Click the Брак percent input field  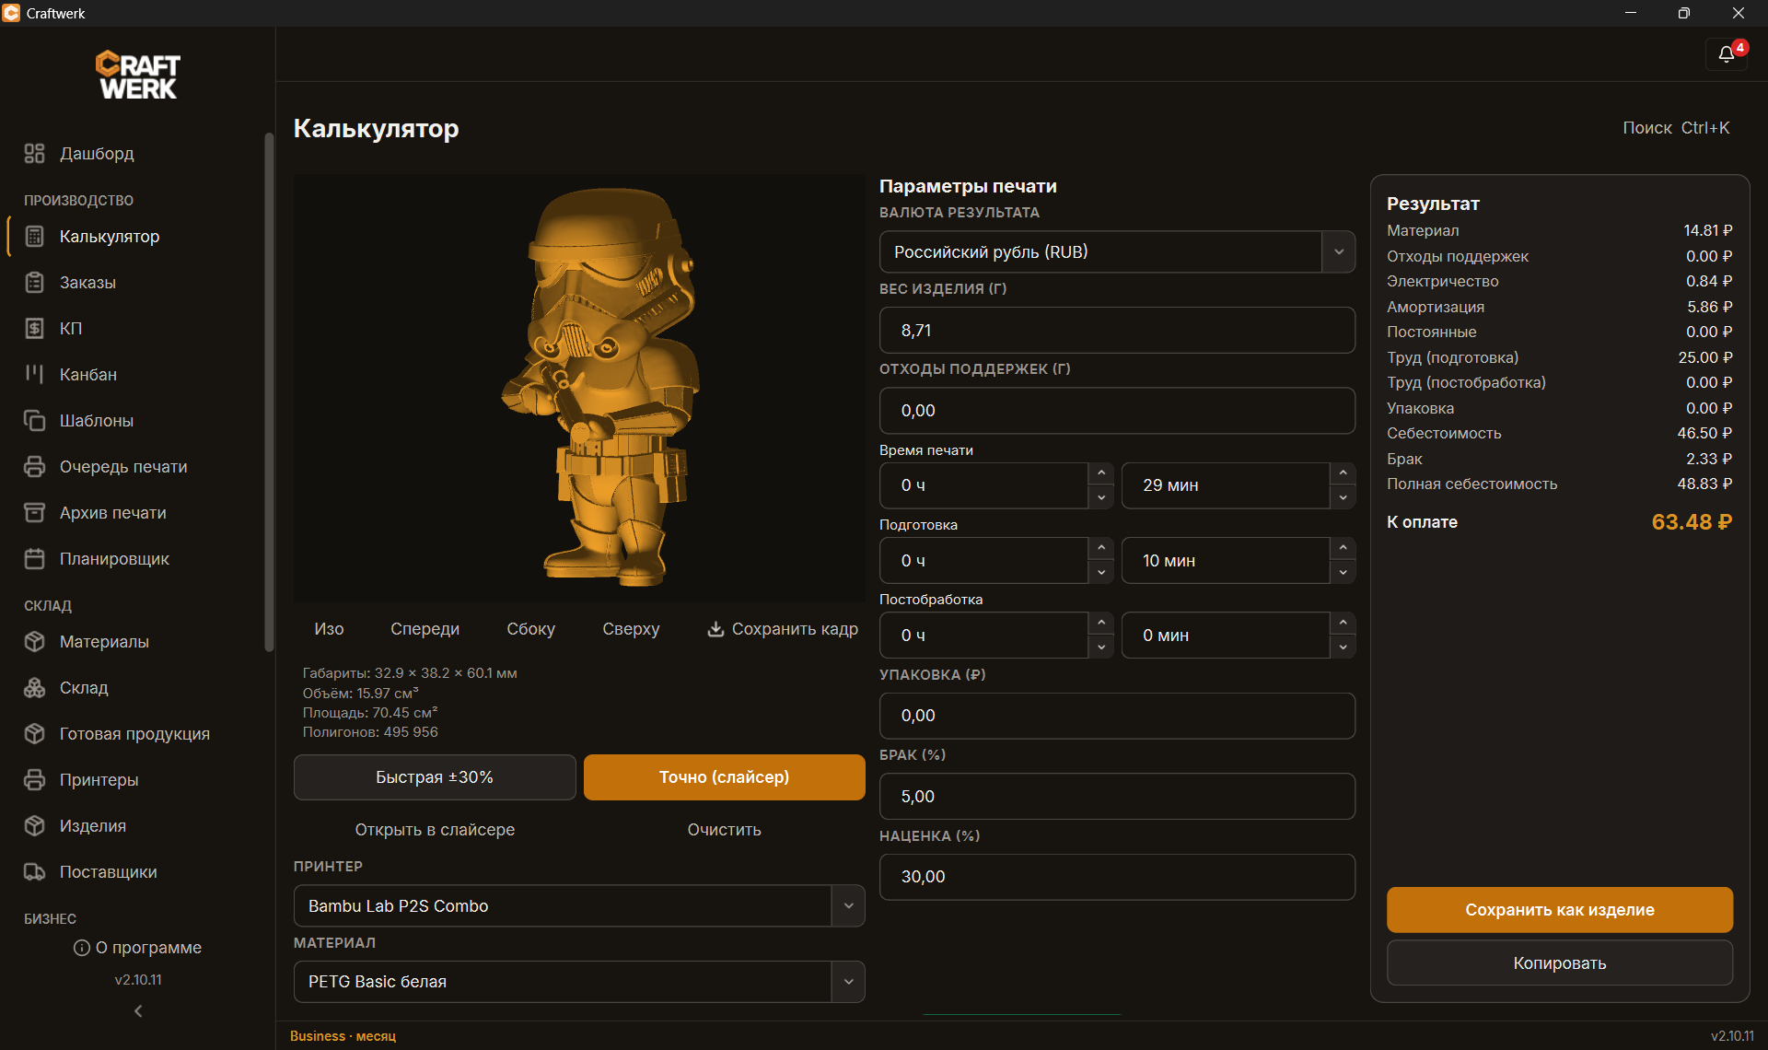pyautogui.click(x=1117, y=797)
